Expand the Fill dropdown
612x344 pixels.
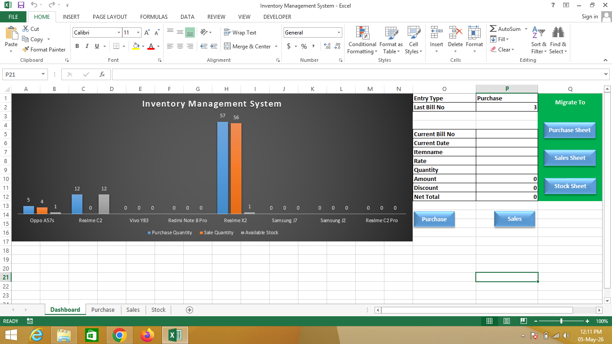tap(507, 39)
